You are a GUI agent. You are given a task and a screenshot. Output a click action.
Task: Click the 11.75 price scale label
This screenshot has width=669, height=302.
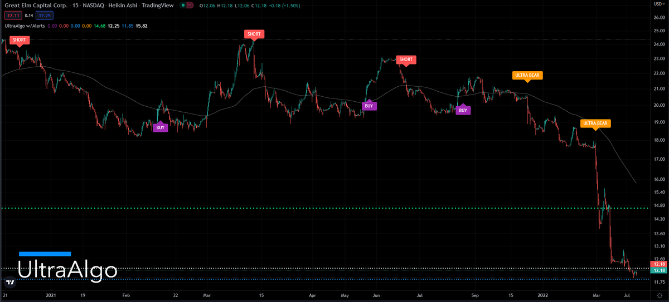[658, 283]
